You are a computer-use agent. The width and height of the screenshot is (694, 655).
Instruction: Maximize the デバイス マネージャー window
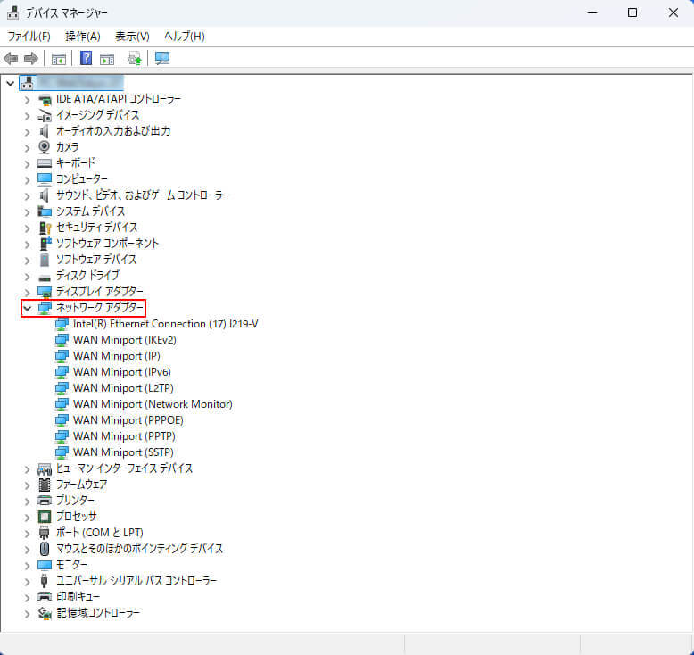632,12
